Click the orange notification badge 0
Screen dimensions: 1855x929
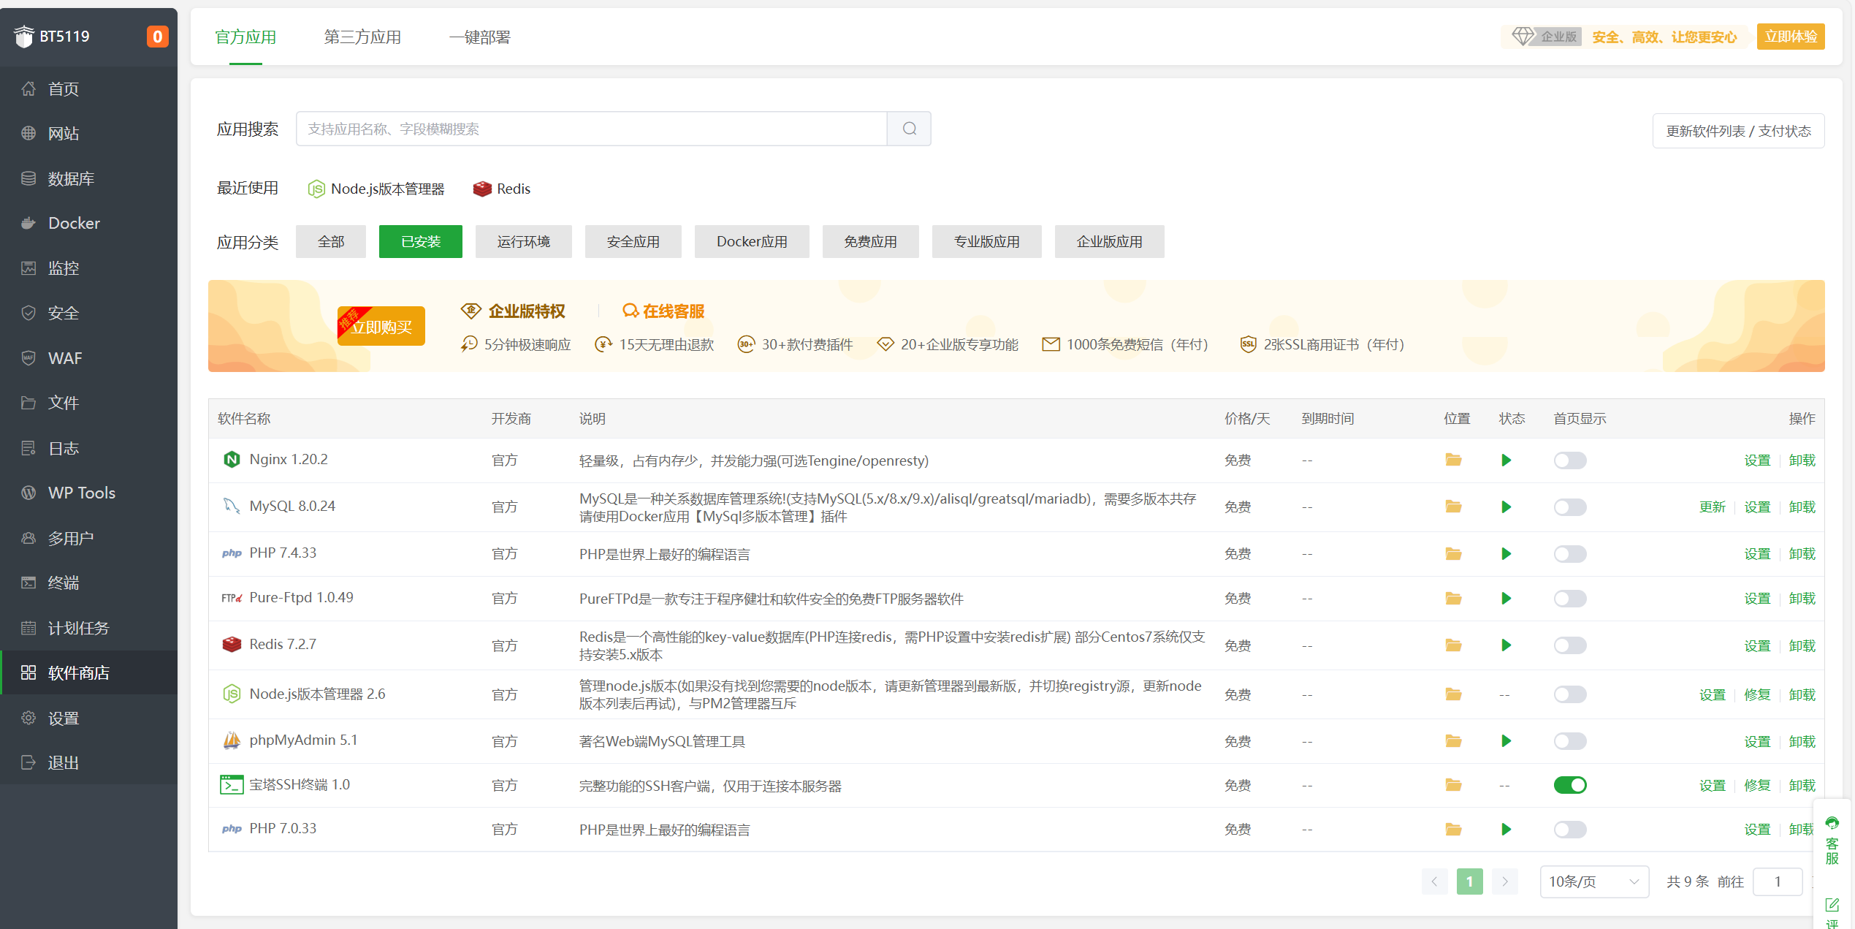click(157, 37)
